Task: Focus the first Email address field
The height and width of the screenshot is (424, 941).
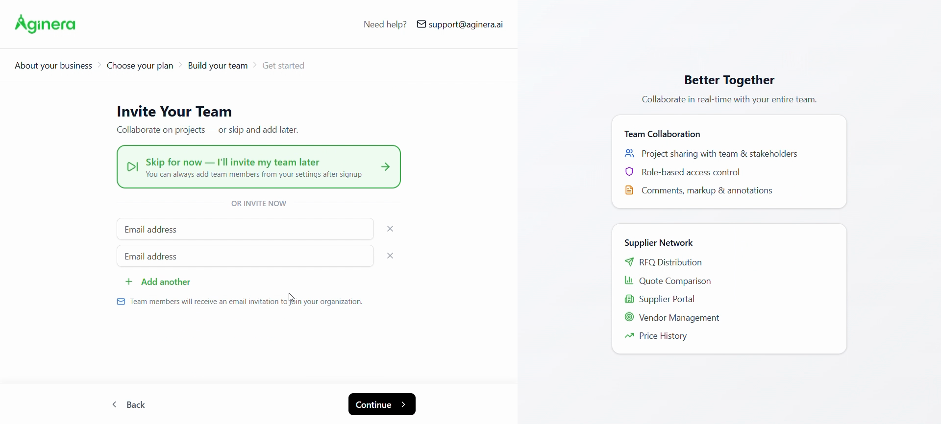Action: pyautogui.click(x=245, y=229)
